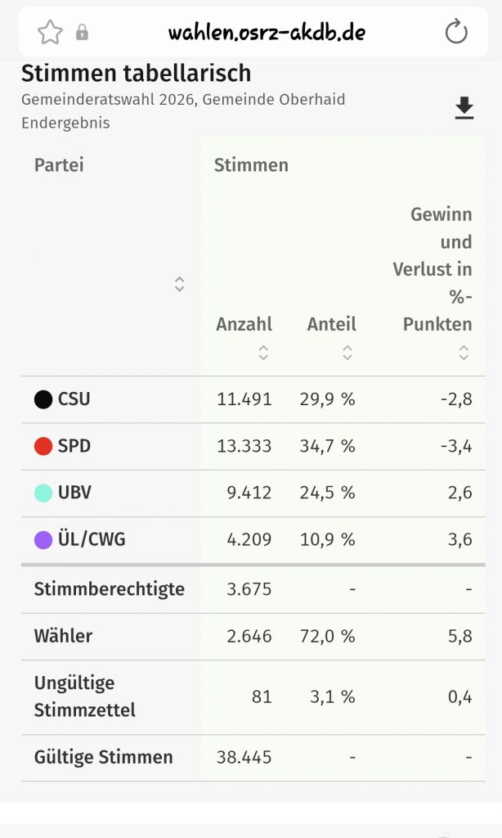Reload the page with refresh icon

click(455, 33)
